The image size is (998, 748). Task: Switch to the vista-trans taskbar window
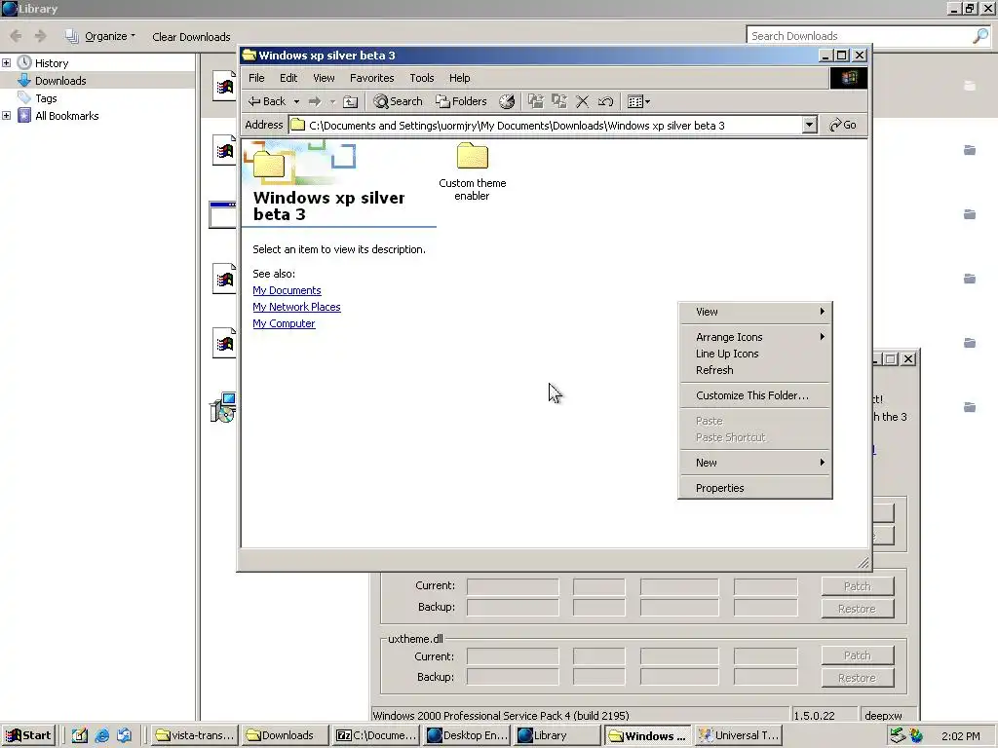195,735
